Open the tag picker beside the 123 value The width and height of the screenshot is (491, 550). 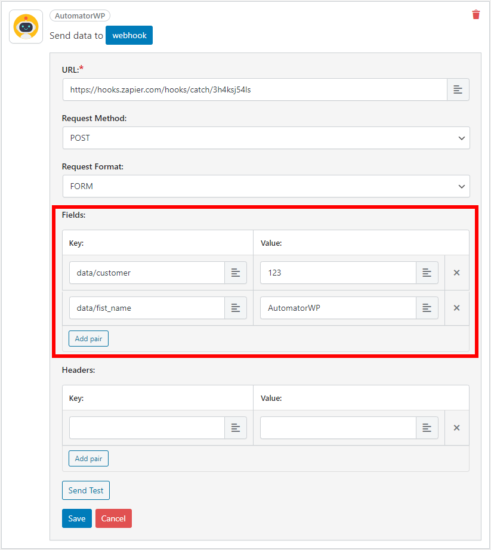tap(427, 273)
